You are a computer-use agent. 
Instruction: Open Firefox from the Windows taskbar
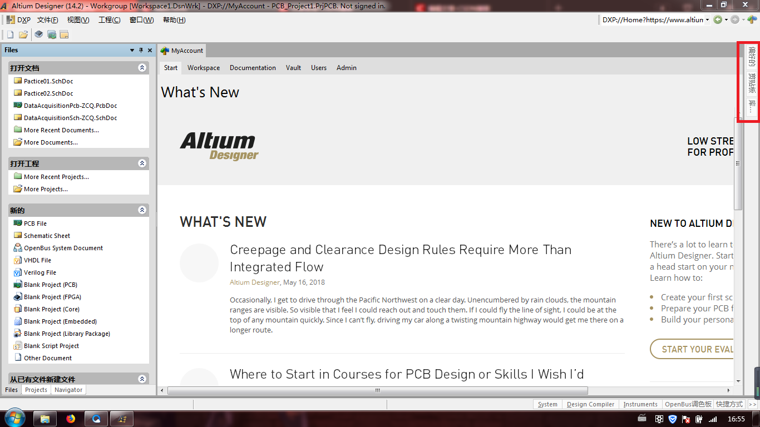coord(71,419)
